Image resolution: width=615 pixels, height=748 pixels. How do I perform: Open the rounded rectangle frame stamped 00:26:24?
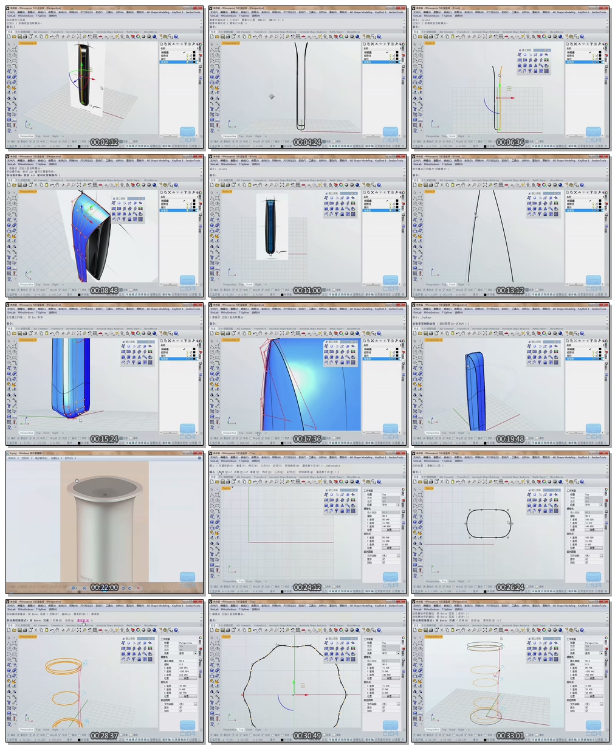click(x=510, y=522)
